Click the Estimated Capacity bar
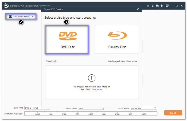The height and width of the screenshot is (121, 187). coord(91,114)
